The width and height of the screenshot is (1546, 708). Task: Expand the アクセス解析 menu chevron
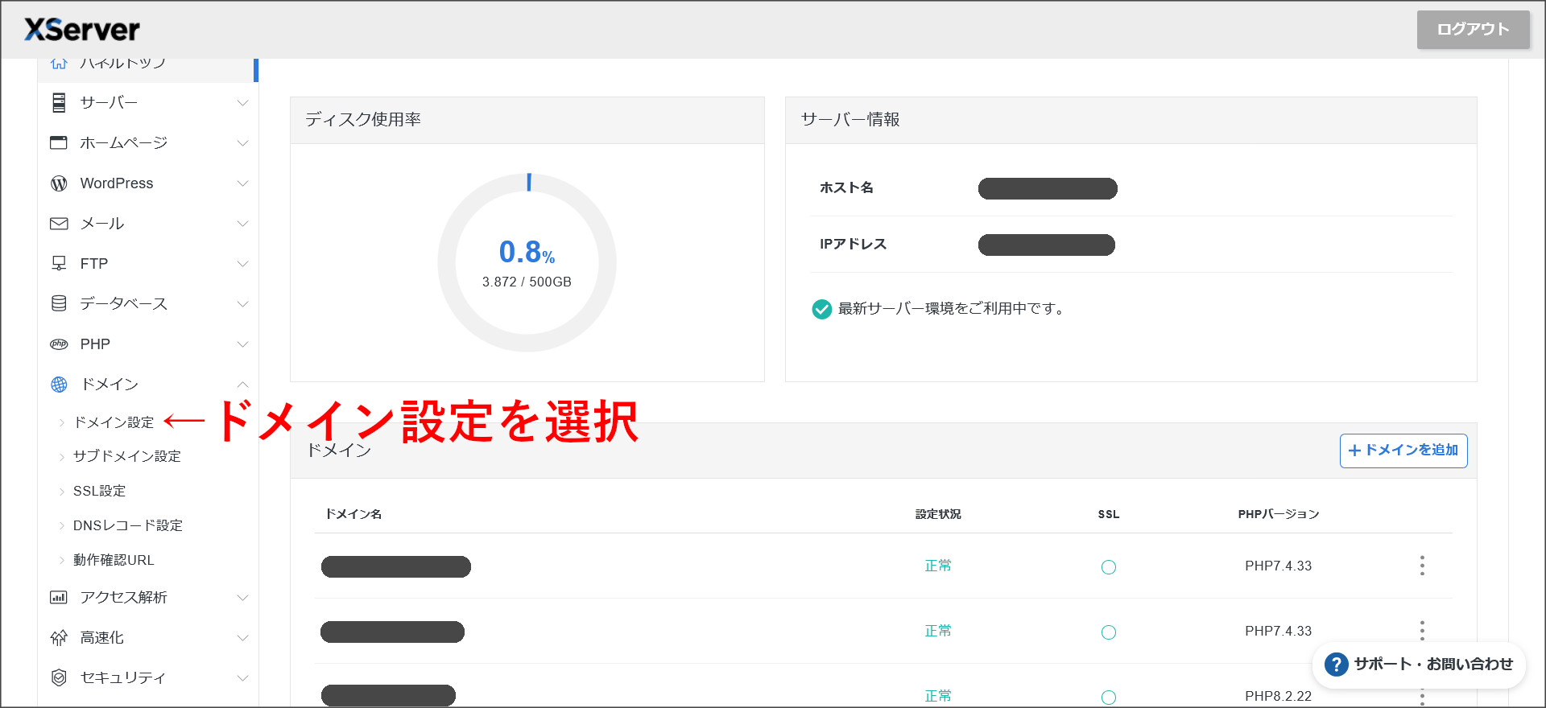point(242,598)
